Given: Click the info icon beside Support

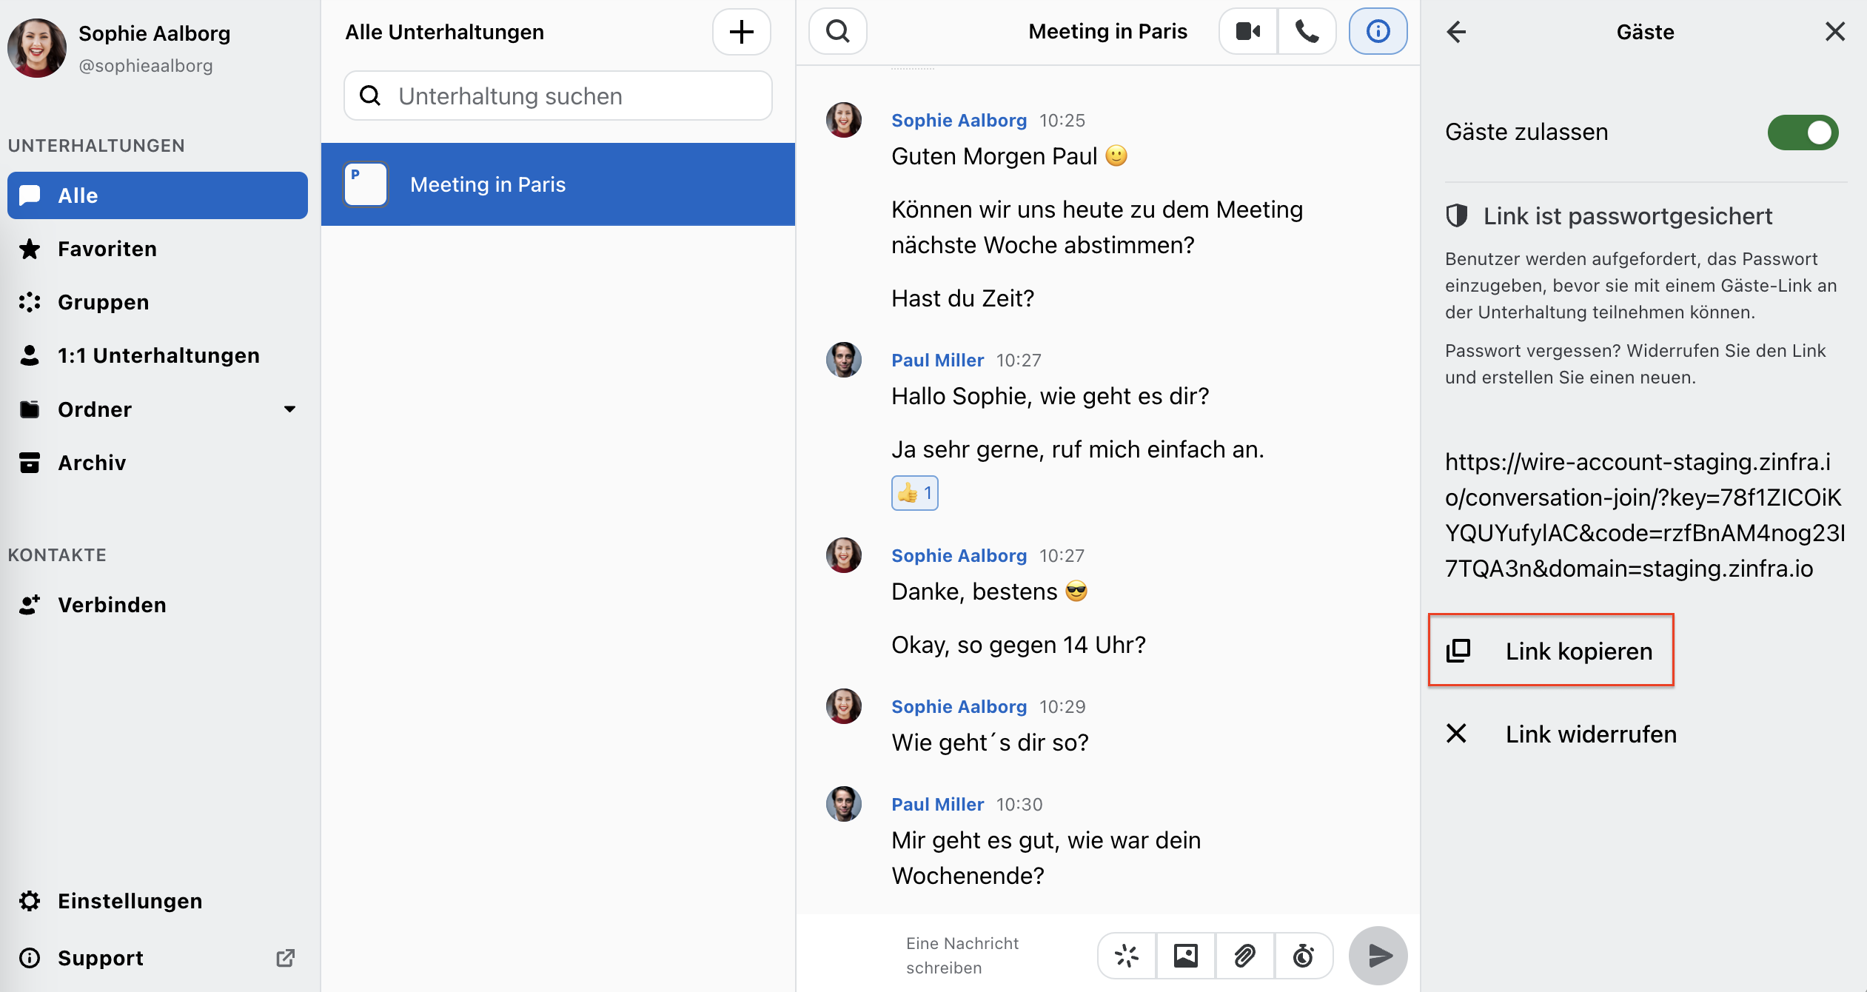Looking at the screenshot, I should 30,958.
